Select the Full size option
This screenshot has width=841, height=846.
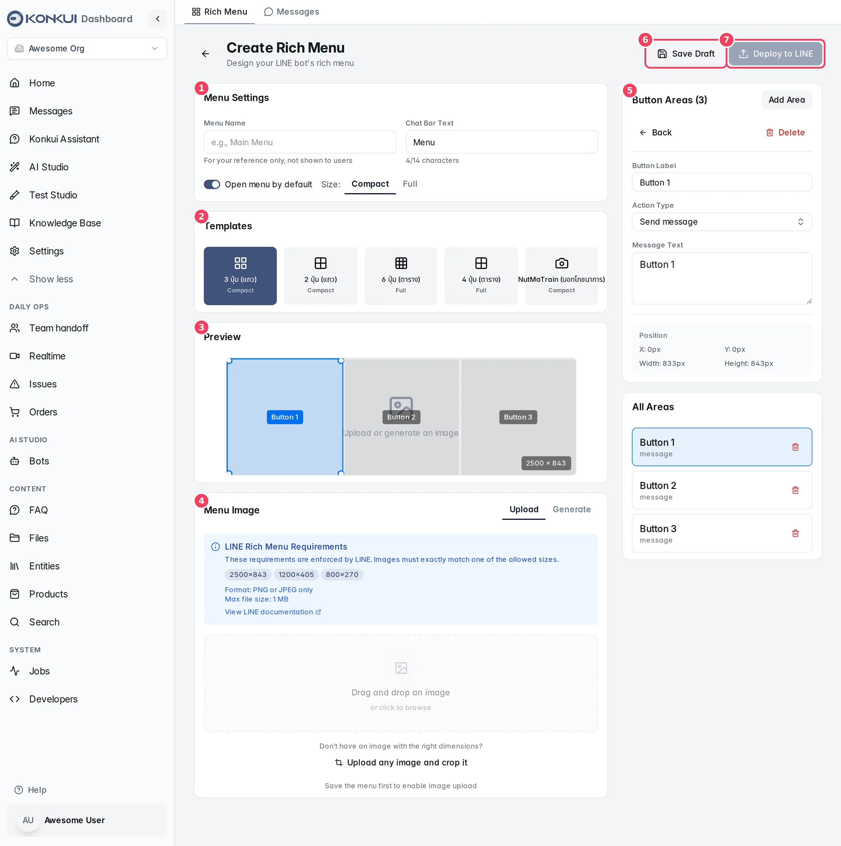pos(410,184)
